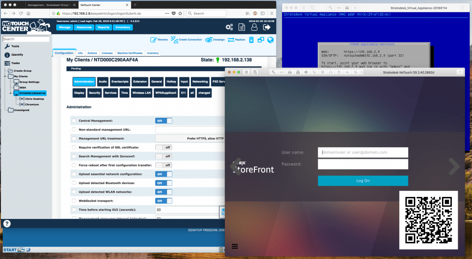Click the Rename action
Screen dimensions: 472x259
[x=159, y=40]
